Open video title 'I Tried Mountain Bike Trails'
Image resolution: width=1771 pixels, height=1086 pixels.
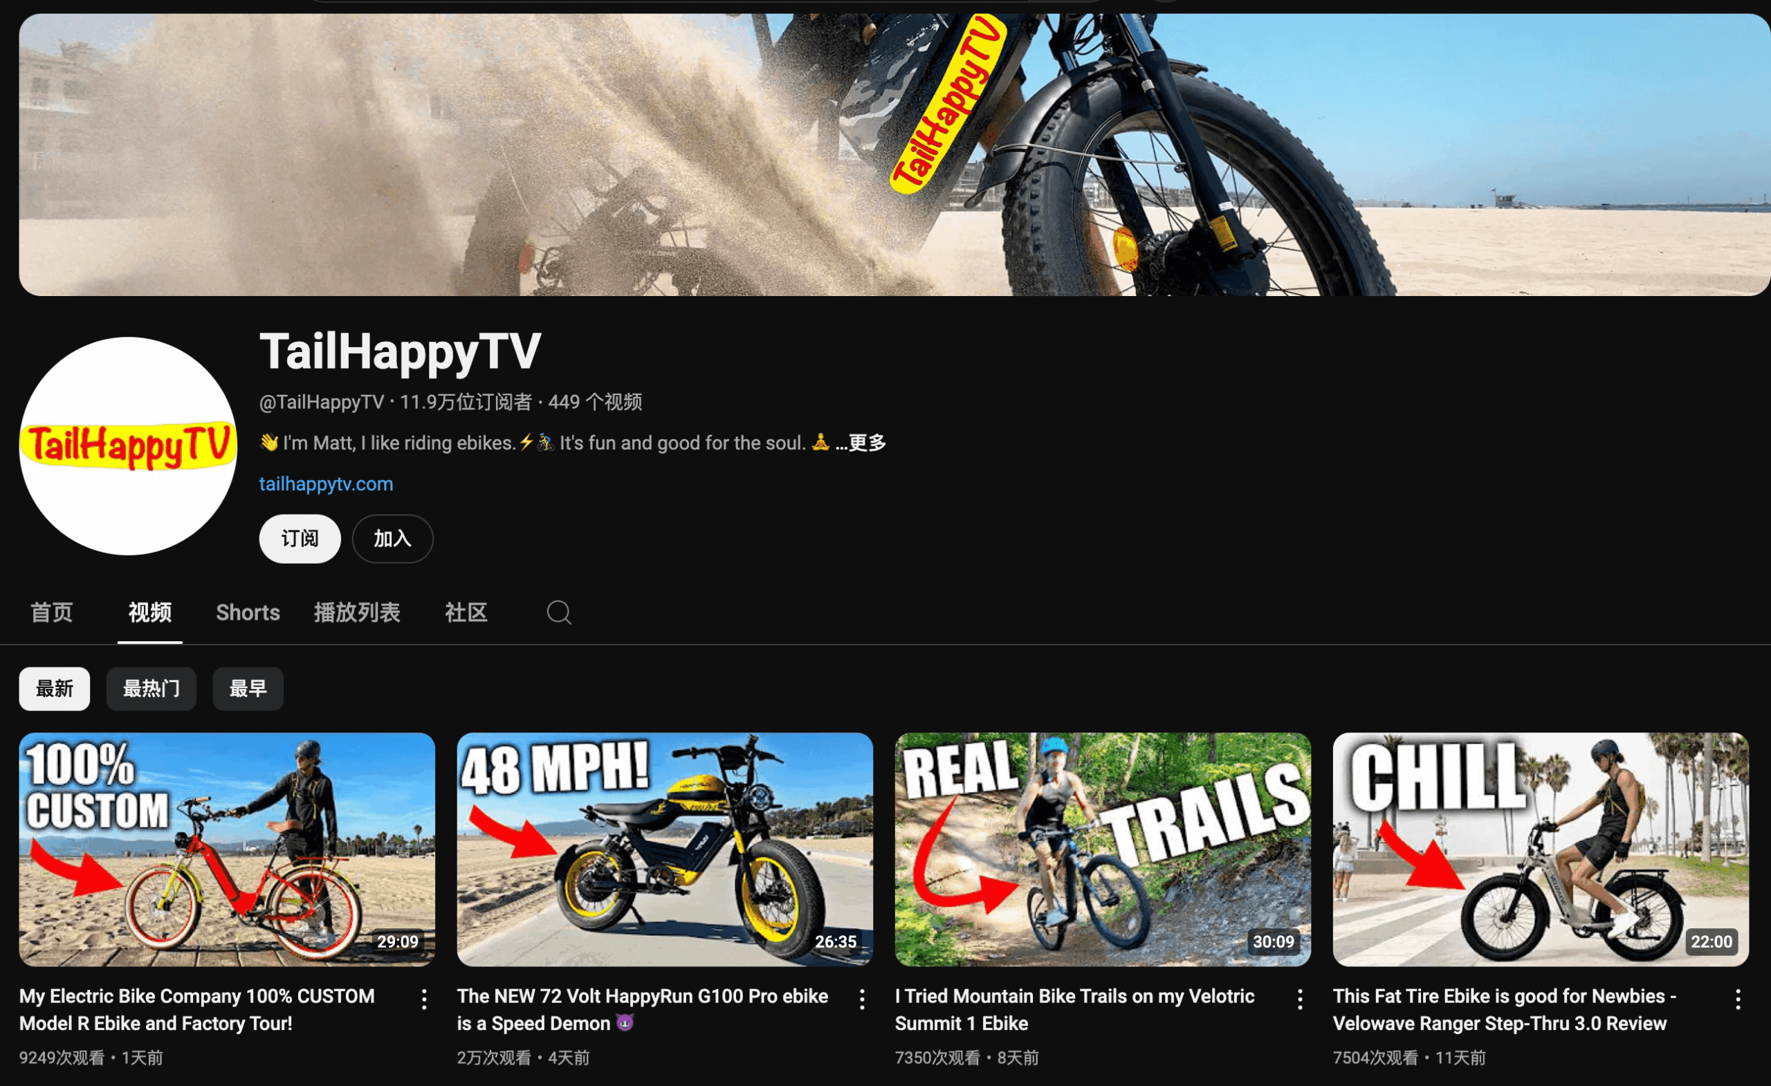pyautogui.click(x=1074, y=1009)
